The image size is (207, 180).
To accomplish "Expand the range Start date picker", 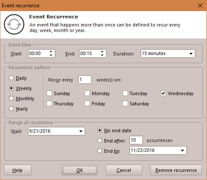I will 81,131.
